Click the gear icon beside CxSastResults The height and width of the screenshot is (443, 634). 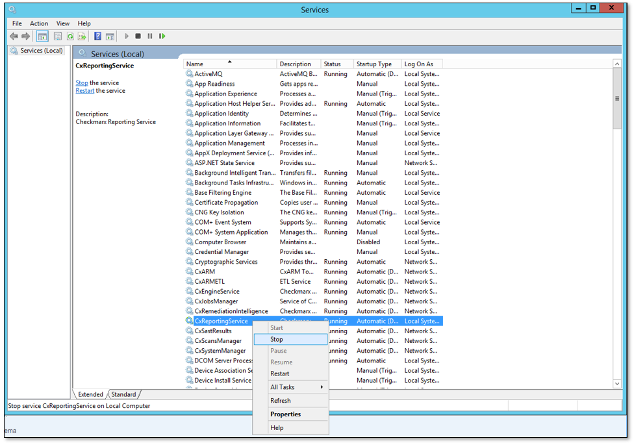click(189, 331)
